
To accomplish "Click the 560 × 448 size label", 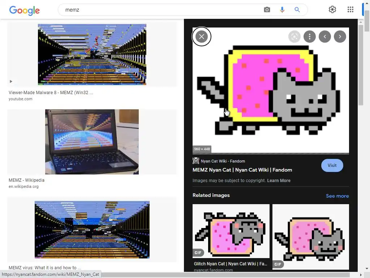I will [x=202, y=149].
